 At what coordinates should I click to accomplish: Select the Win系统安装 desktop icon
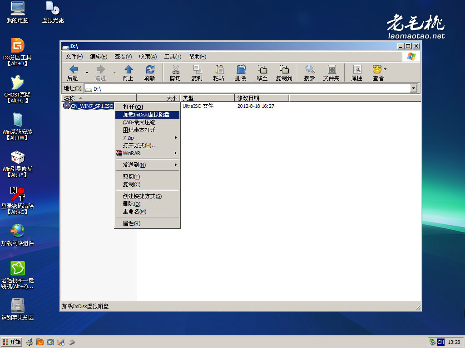[x=18, y=127]
